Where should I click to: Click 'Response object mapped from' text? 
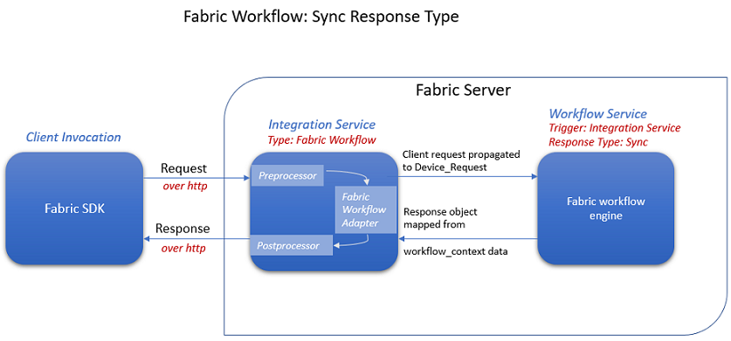coord(440,217)
